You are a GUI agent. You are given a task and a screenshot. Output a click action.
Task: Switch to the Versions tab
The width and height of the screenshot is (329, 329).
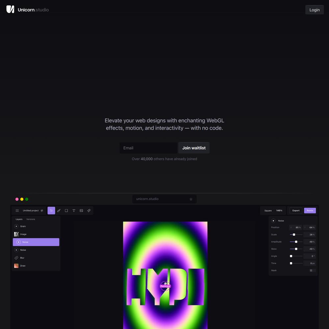tap(31, 219)
